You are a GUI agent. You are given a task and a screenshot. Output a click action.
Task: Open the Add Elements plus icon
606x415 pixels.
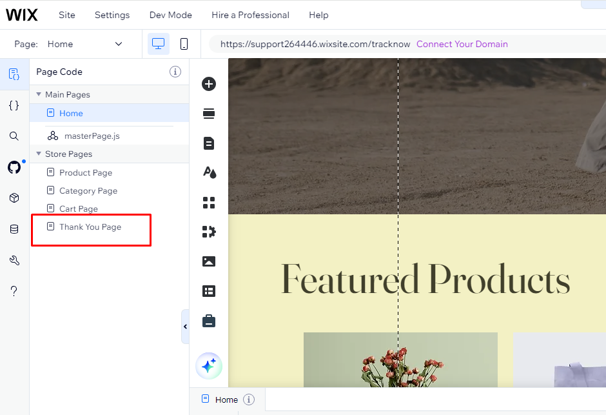pyautogui.click(x=209, y=84)
